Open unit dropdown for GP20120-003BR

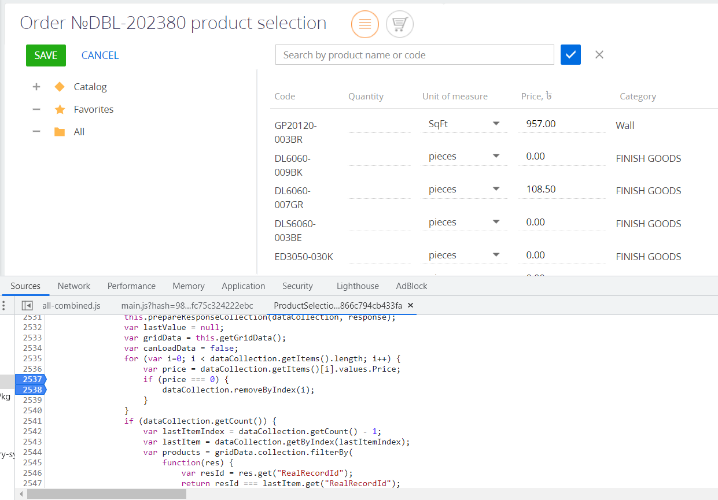point(496,124)
